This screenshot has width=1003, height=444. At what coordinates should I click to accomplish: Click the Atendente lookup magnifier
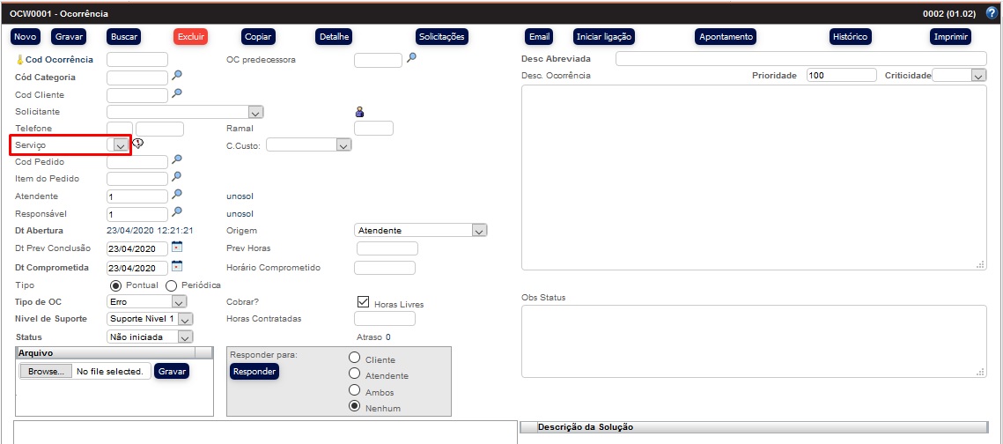(x=177, y=195)
